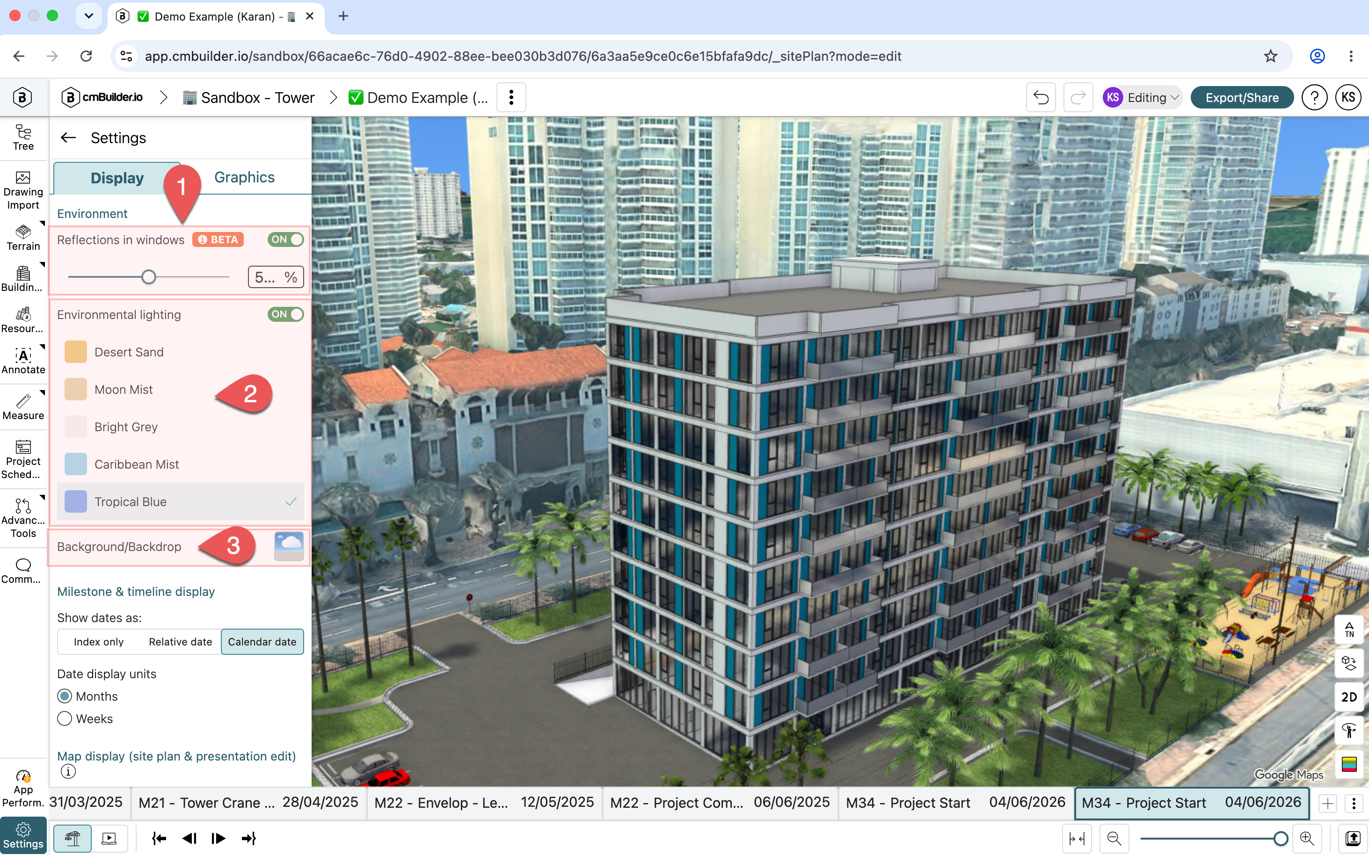
Task: Select the highlighted M34 - Project Start milestone
Action: pos(1191,803)
